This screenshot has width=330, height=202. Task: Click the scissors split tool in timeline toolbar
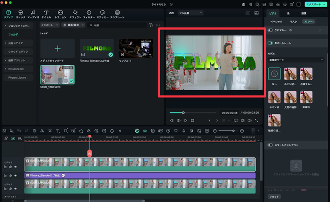click(x=42, y=130)
